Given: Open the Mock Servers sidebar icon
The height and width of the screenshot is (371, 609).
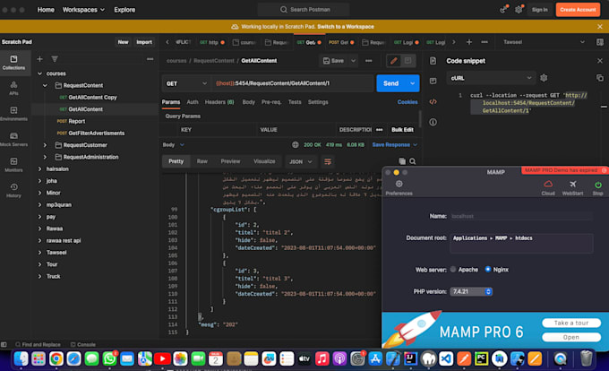Looking at the screenshot, I should pos(13,139).
